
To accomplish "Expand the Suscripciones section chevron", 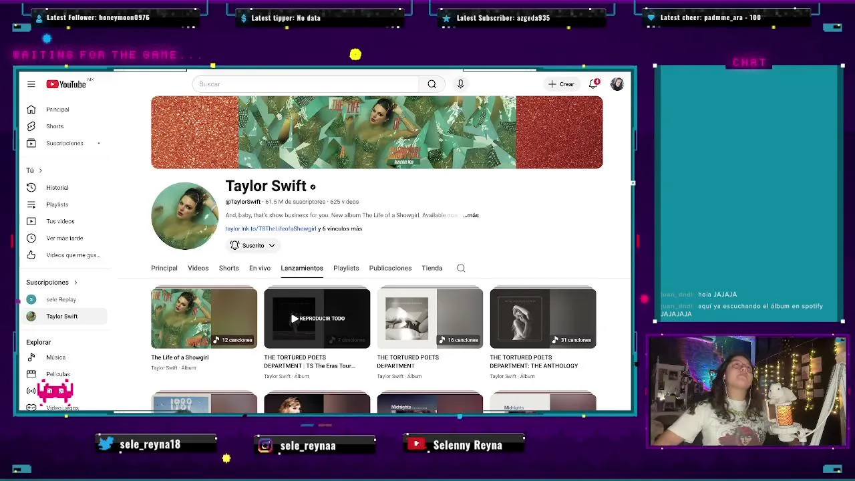I will click(x=75, y=283).
